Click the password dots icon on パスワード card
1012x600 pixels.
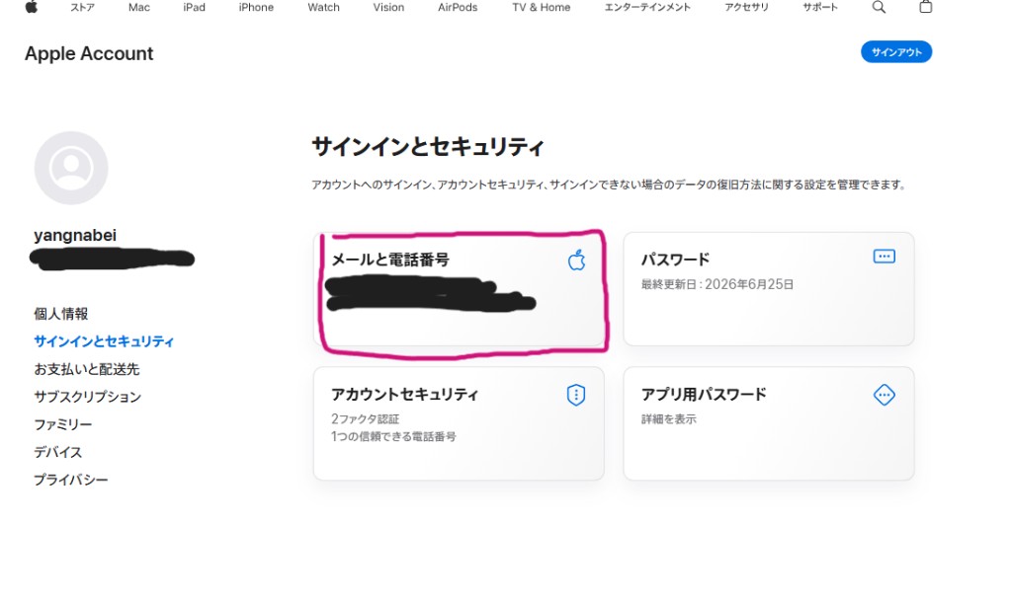[x=885, y=257]
